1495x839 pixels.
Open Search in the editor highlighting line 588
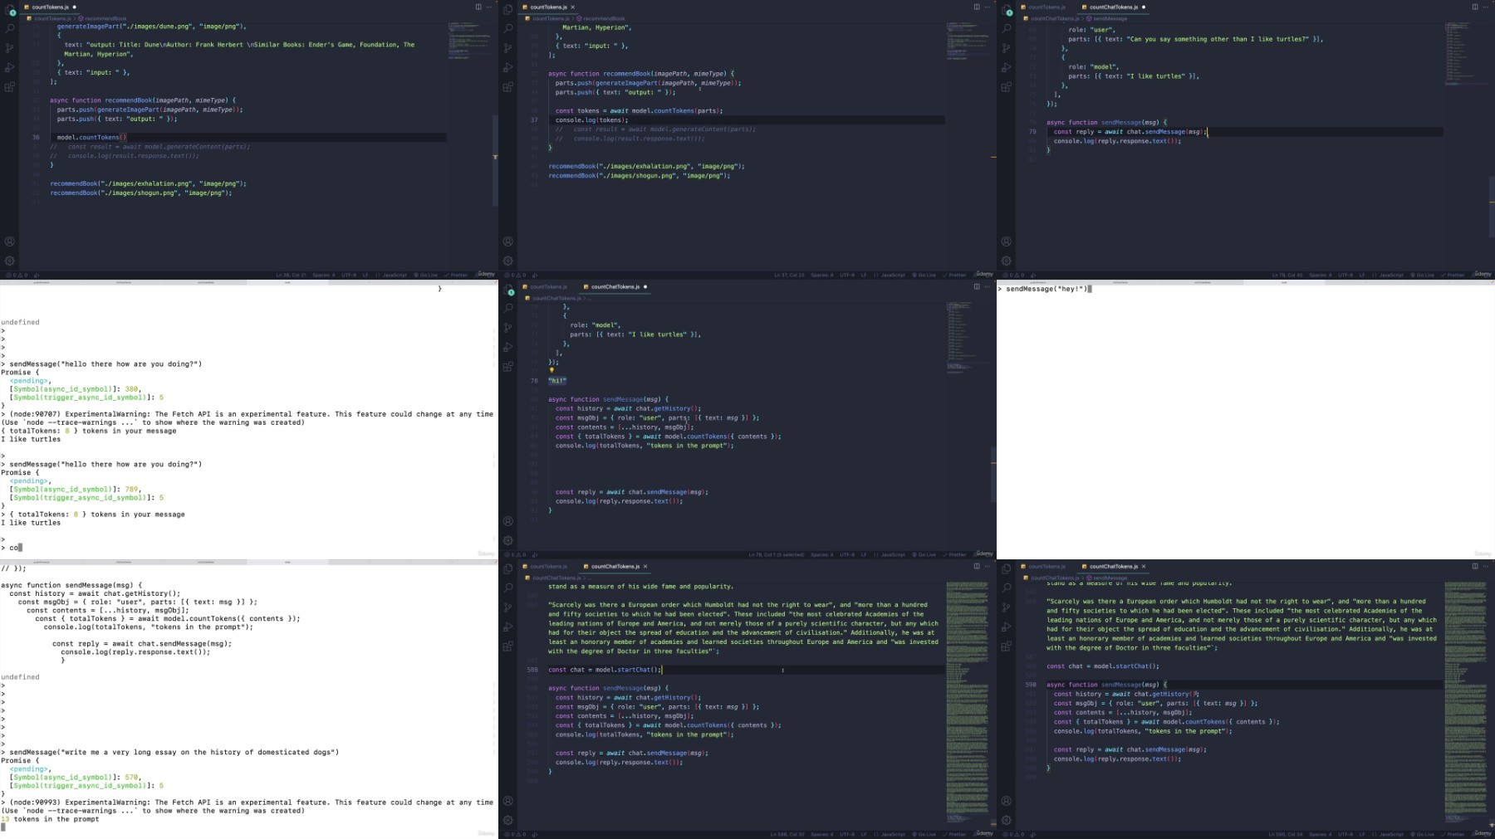coord(508,587)
